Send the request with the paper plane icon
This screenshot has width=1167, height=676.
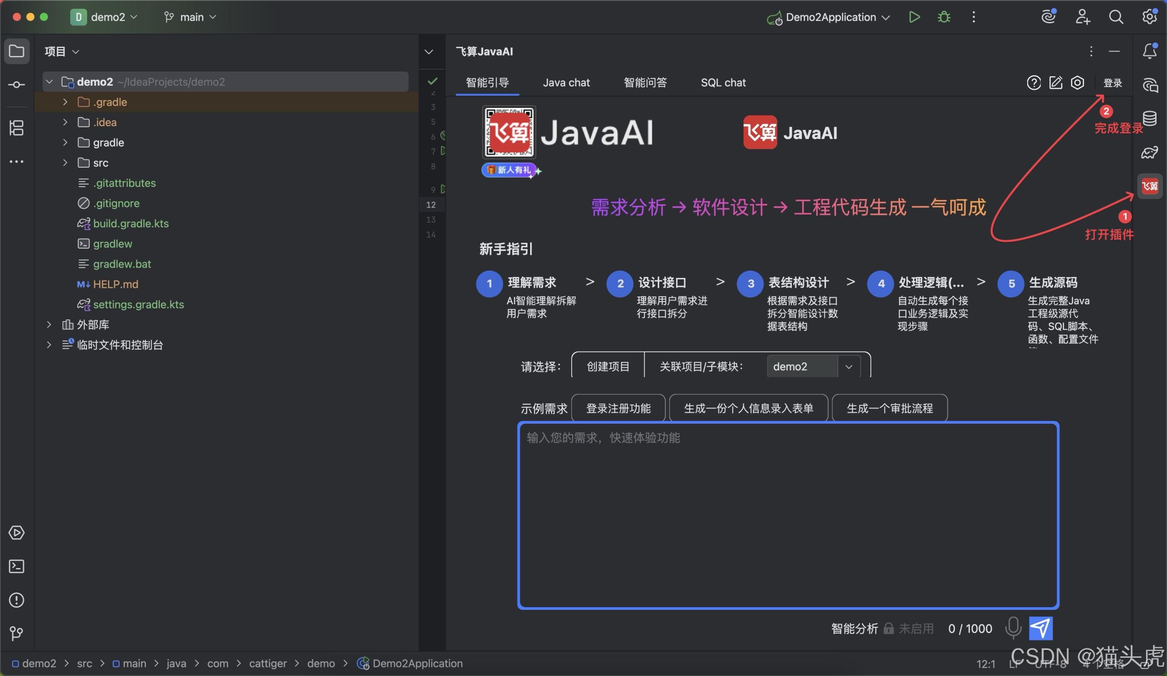coord(1041,628)
